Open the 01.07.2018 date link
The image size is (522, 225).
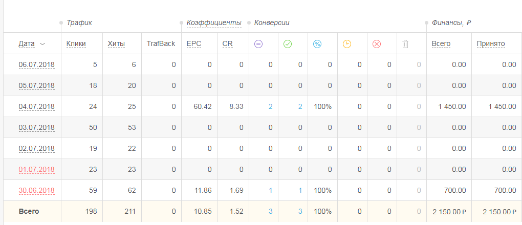pyautogui.click(x=36, y=169)
